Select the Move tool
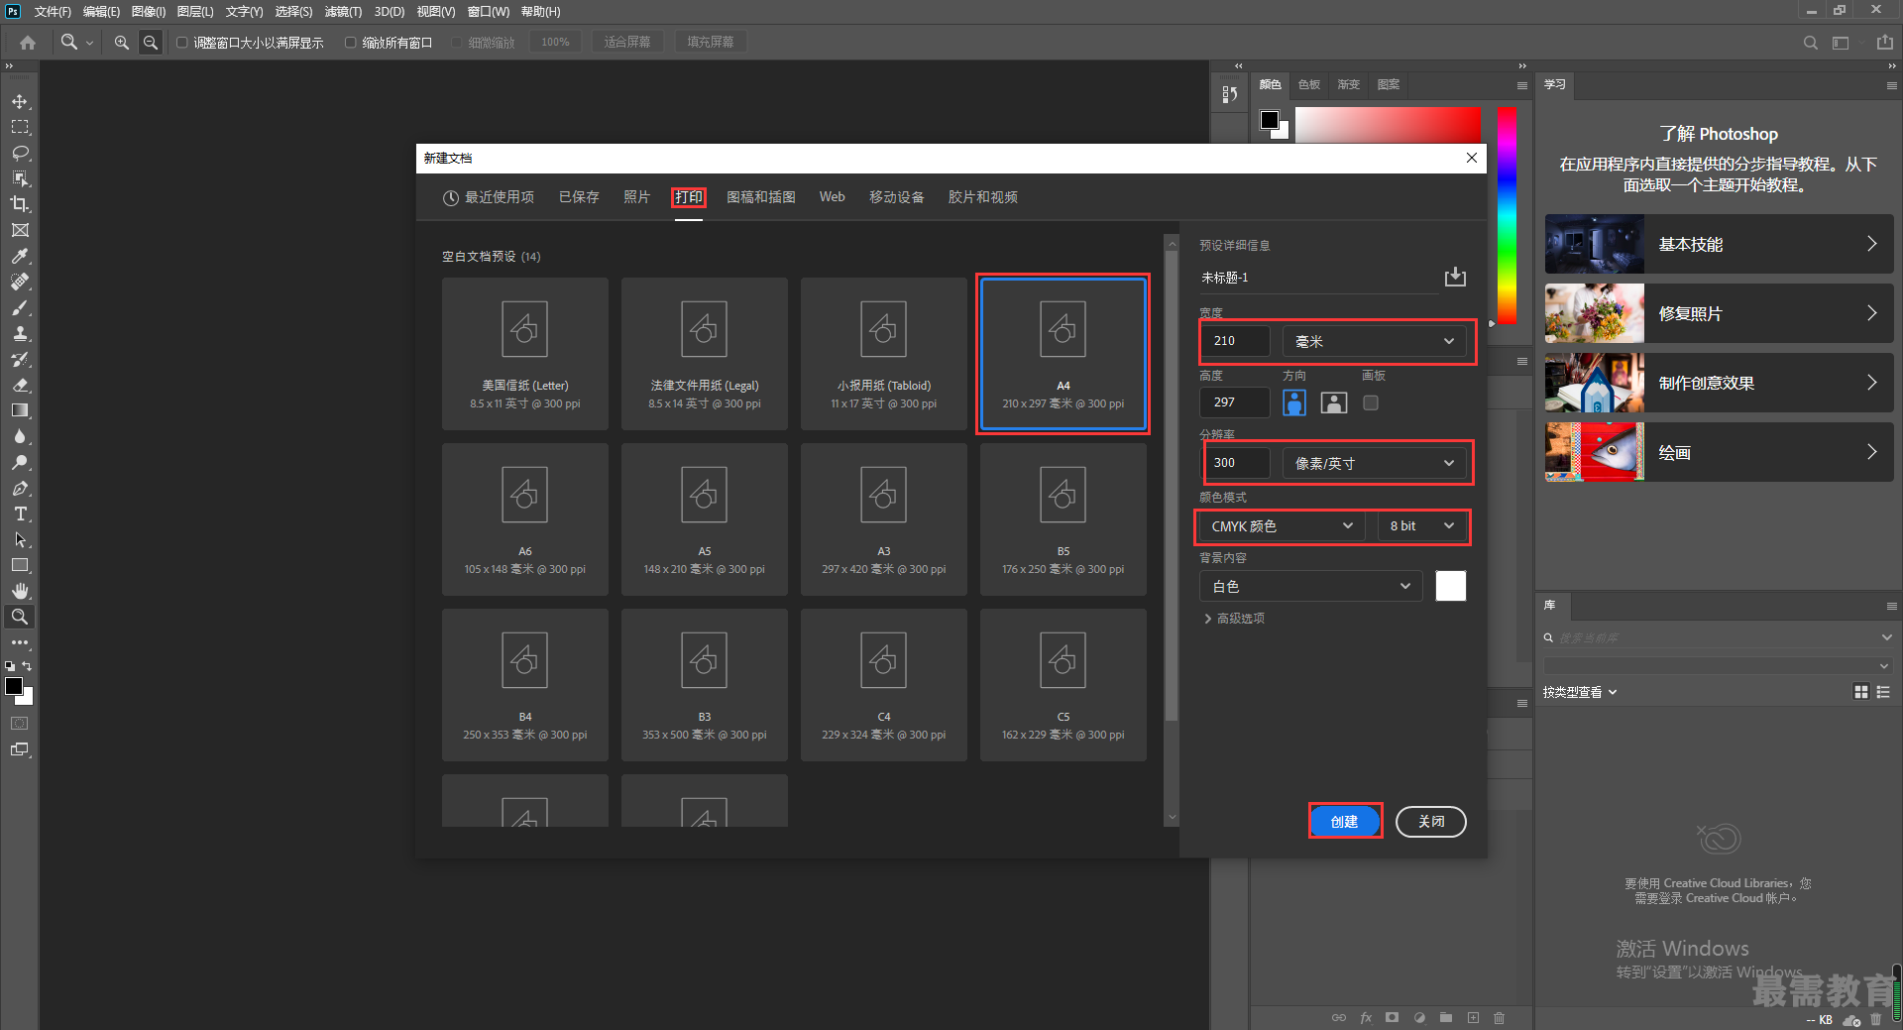The image size is (1903, 1030). [x=20, y=102]
